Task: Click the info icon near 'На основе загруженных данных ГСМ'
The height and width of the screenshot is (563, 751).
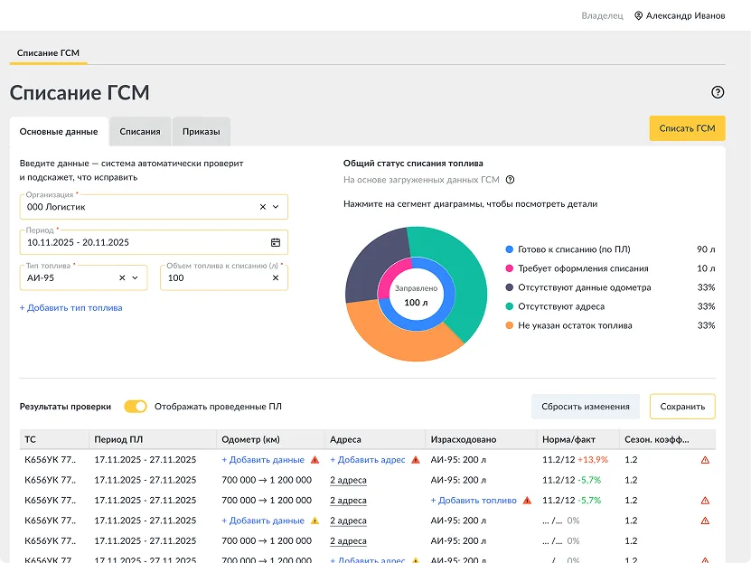Action: tap(510, 180)
